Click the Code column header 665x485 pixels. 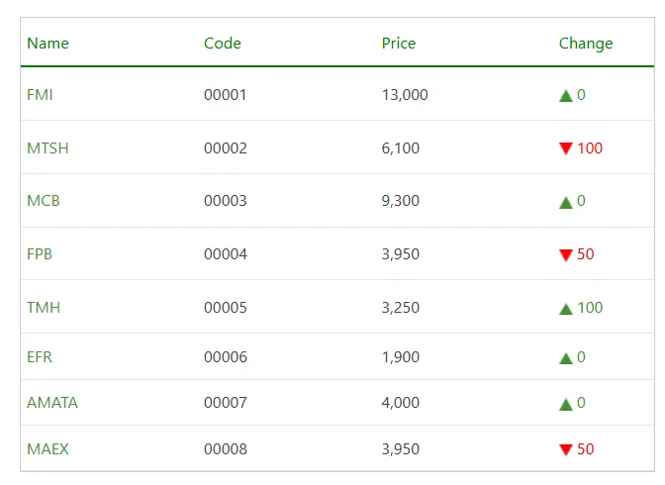(x=223, y=44)
